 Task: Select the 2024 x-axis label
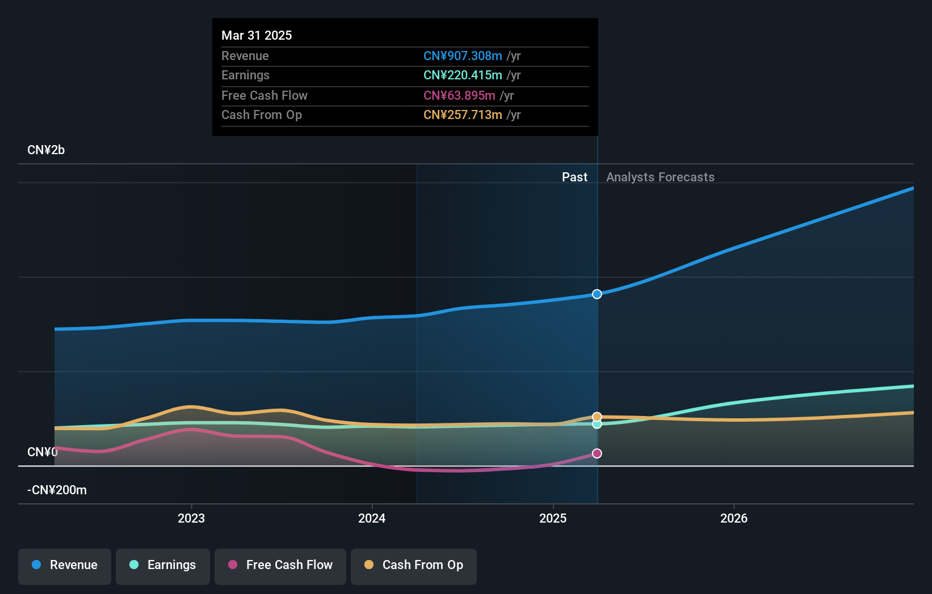pos(372,519)
